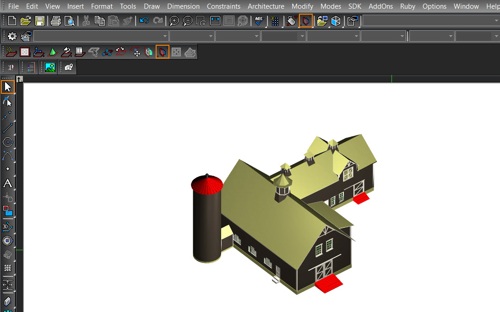Click the ruler origin button at canvas corner
500x312 pixels.
(x=19, y=79)
